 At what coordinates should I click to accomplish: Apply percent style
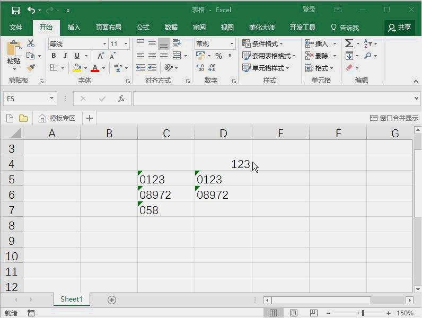click(x=218, y=56)
